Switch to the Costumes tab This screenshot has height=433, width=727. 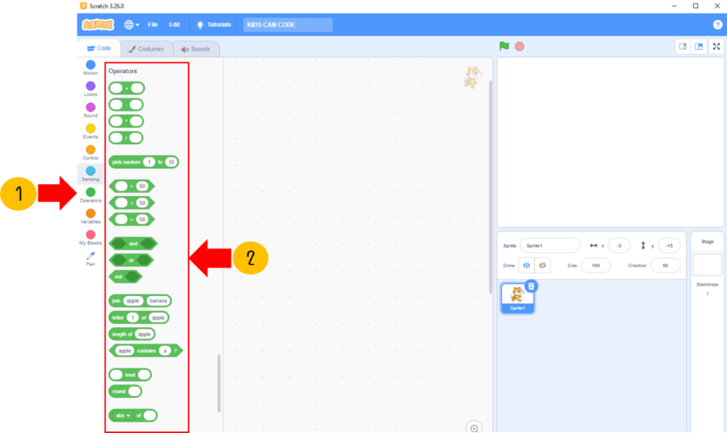click(146, 49)
